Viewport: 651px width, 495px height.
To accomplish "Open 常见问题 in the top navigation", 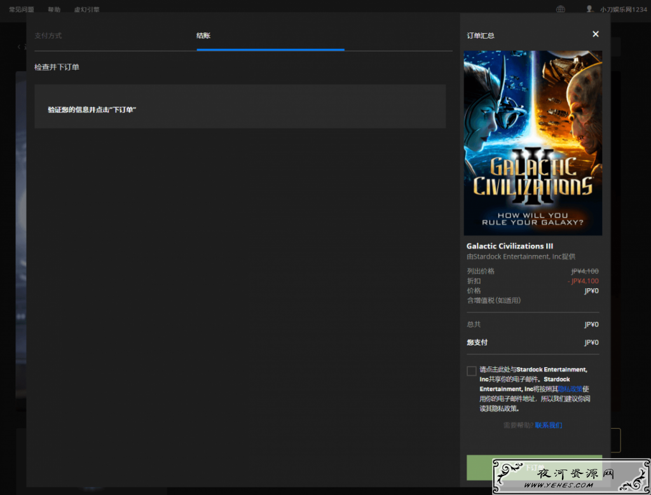I will point(22,9).
